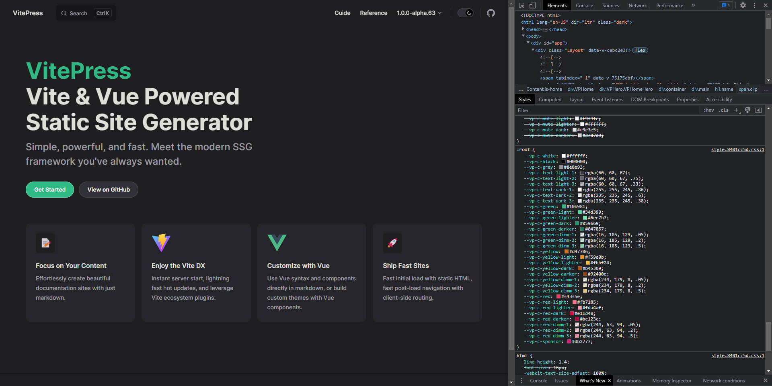Click the View on GitHub button
The width and height of the screenshot is (772, 386).
click(109, 190)
